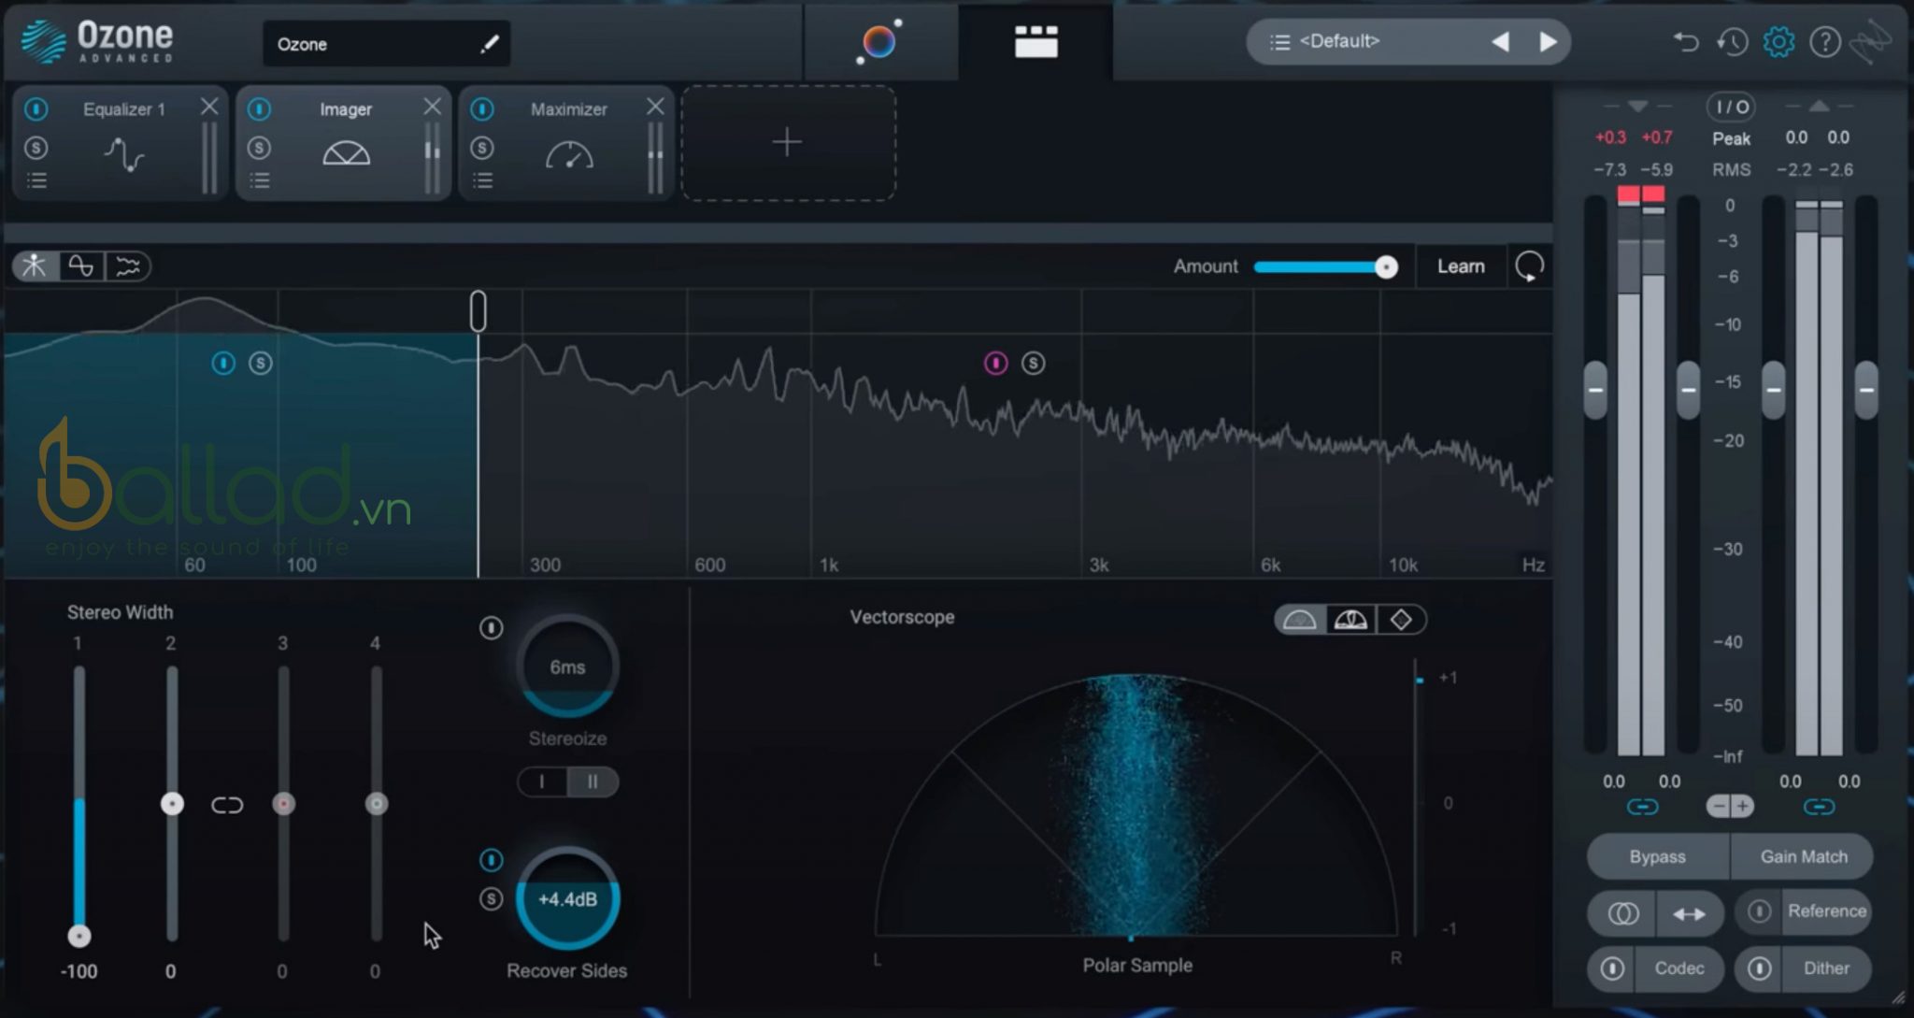Open the I/O meter panel tab
Image resolution: width=1914 pixels, height=1018 pixels.
[1731, 106]
